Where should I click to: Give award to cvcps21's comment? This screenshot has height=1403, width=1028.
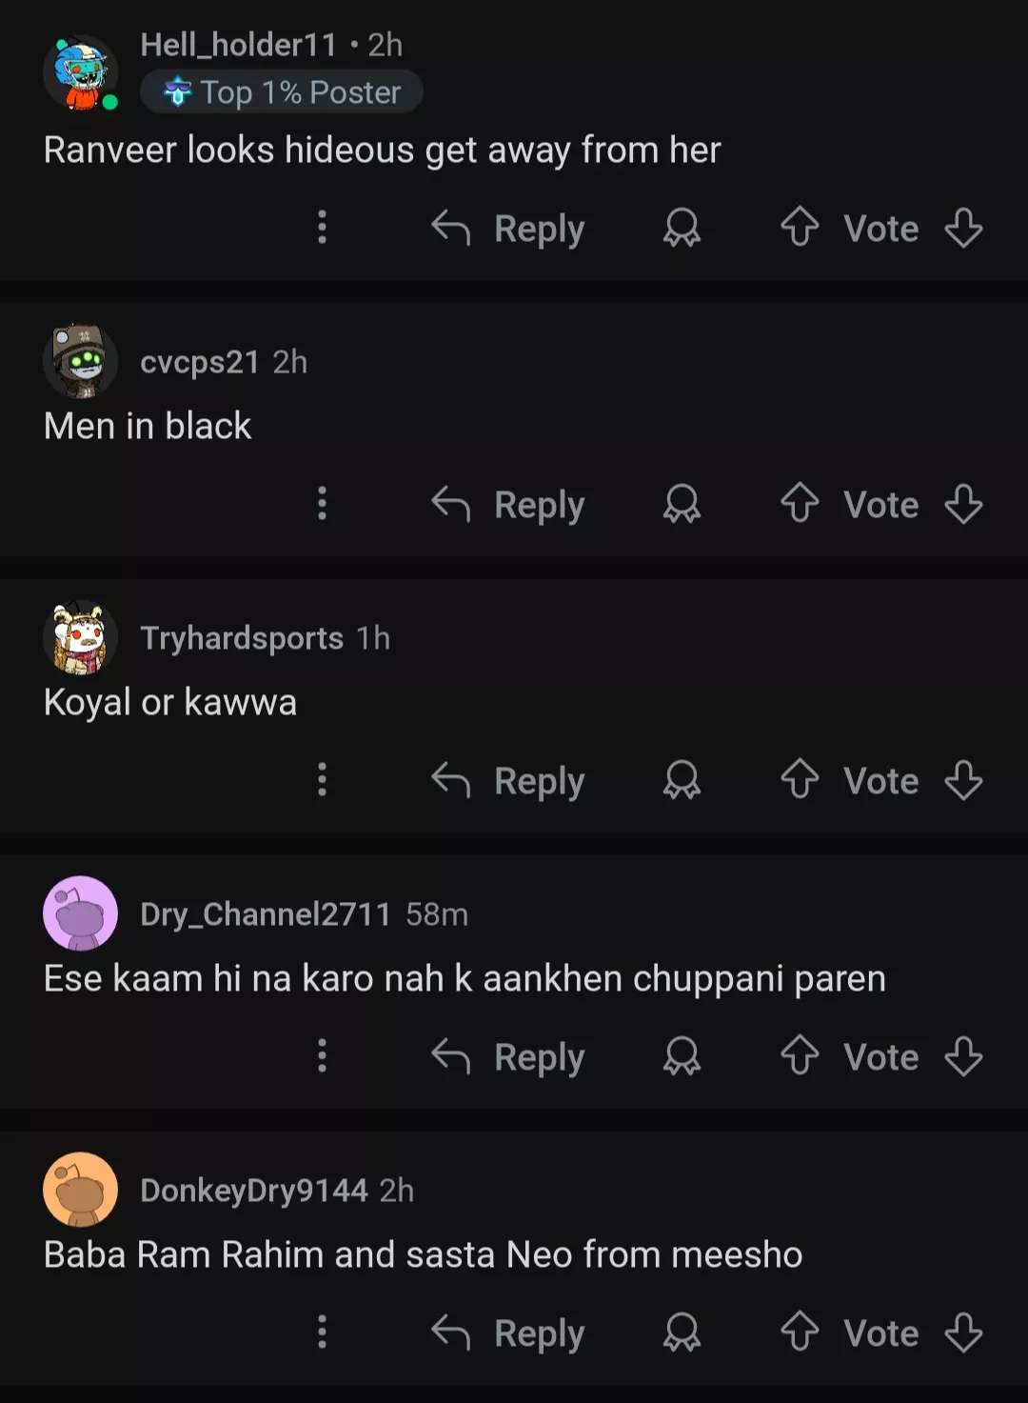[682, 504]
